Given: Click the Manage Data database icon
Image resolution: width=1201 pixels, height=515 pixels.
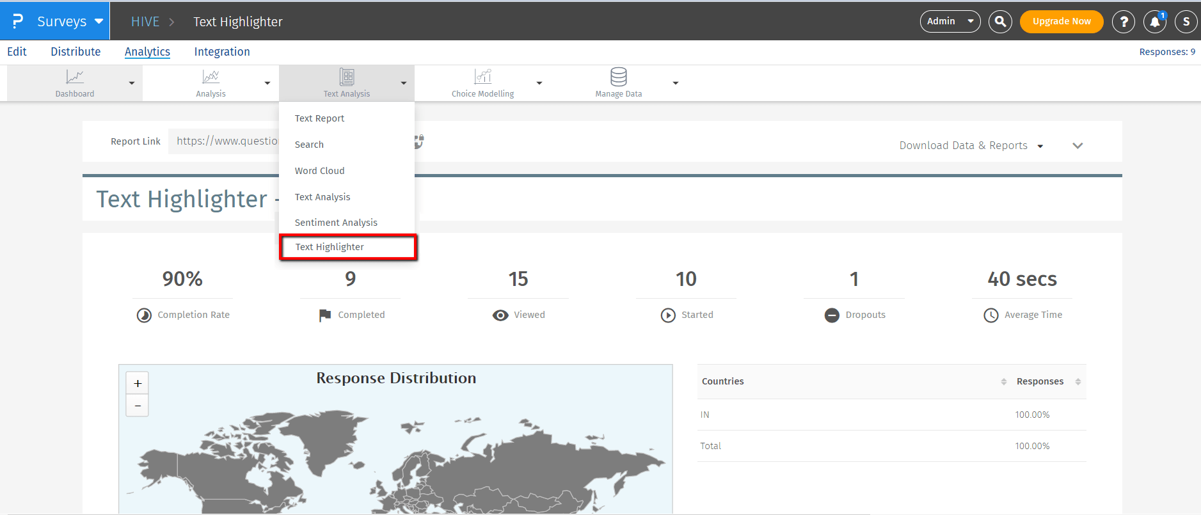Looking at the screenshot, I should pyautogui.click(x=618, y=77).
